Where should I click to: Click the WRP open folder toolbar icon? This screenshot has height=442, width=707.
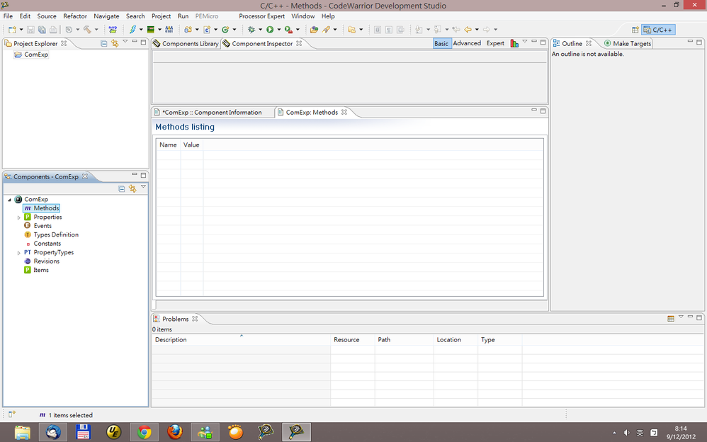tap(113, 30)
